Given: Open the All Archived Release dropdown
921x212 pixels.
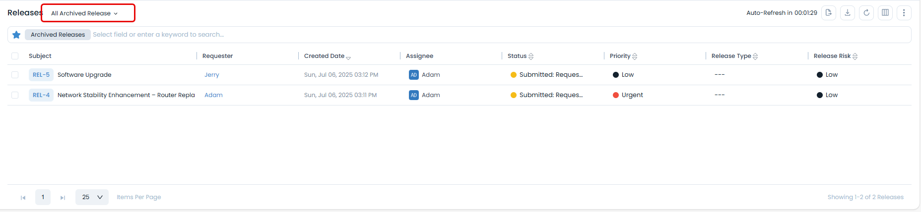Looking at the screenshot, I should point(85,13).
